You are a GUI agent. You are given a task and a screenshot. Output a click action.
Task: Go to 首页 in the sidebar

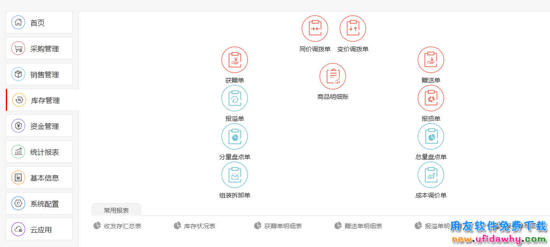[x=39, y=23]
